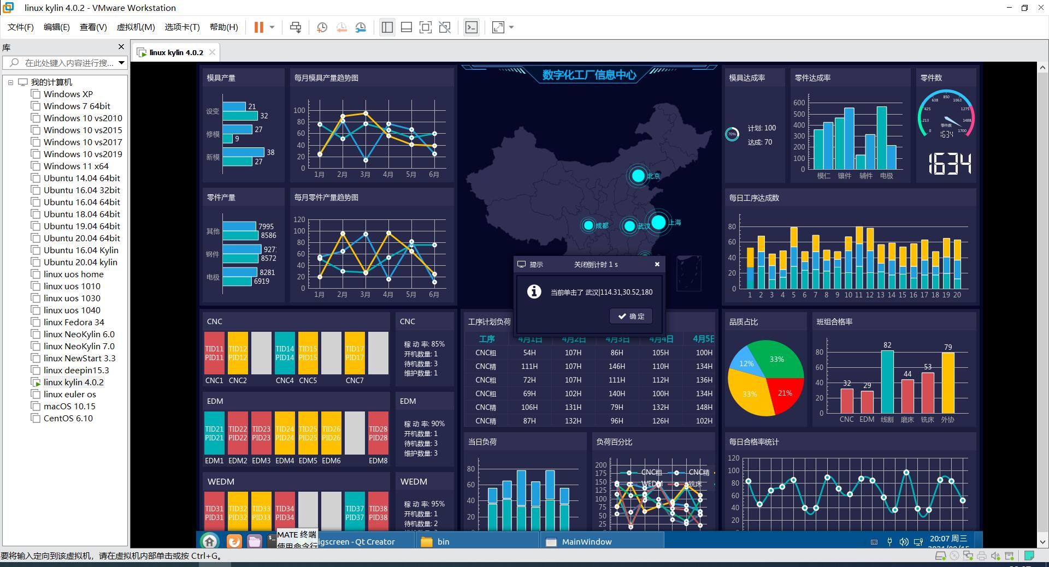Click the VM view scrollbar down arrow
This screenshot has height=567, width=1049.
click(x=1042, y=542)
